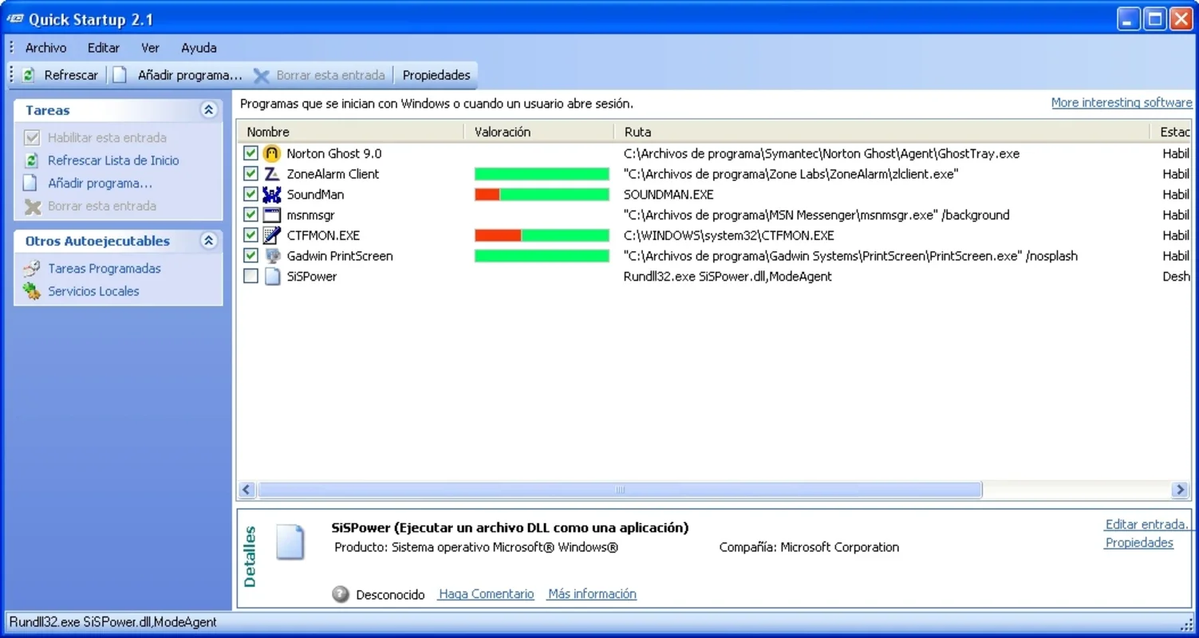
Task: Click the horizontal scrollbar thumb
Action: click(x=620, y=490)
